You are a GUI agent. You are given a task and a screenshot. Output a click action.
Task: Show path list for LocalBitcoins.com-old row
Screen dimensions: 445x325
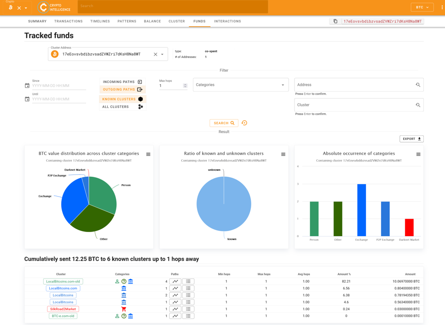(x=188, y=282)
